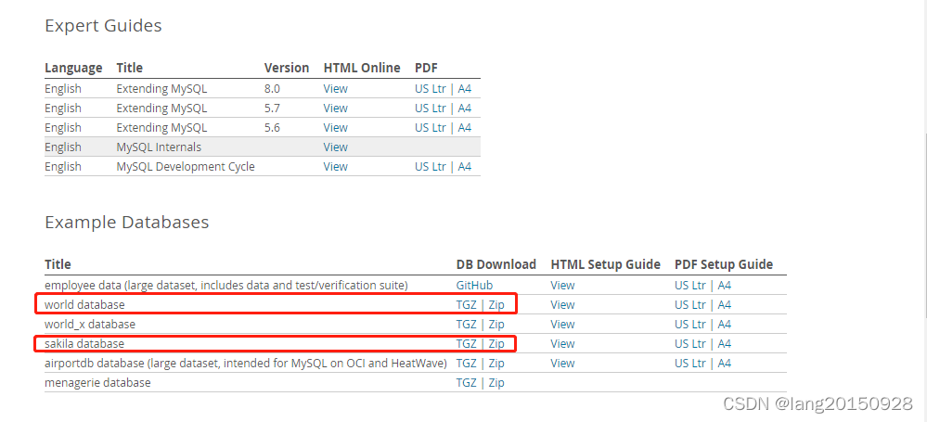
Task: View HTML setup guide for airportdb database
Action: (562, 364)
